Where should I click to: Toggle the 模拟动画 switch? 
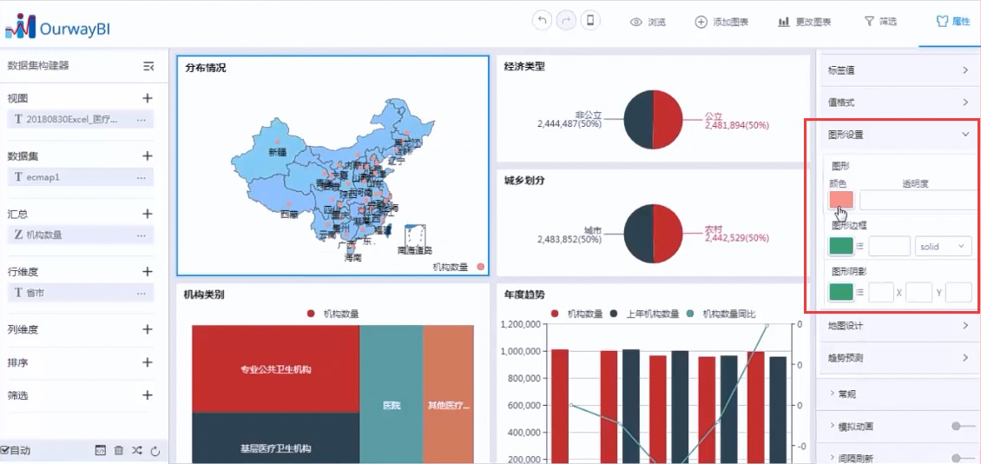963,427
